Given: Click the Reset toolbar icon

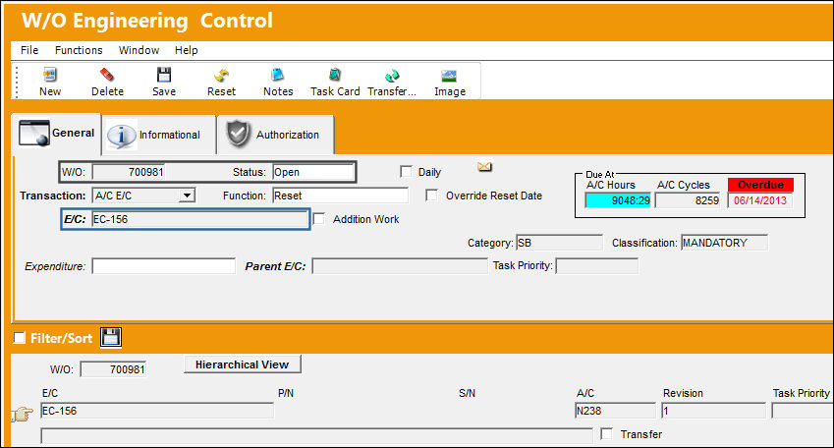Looking at the screenshot, I should tap(221, 75).
